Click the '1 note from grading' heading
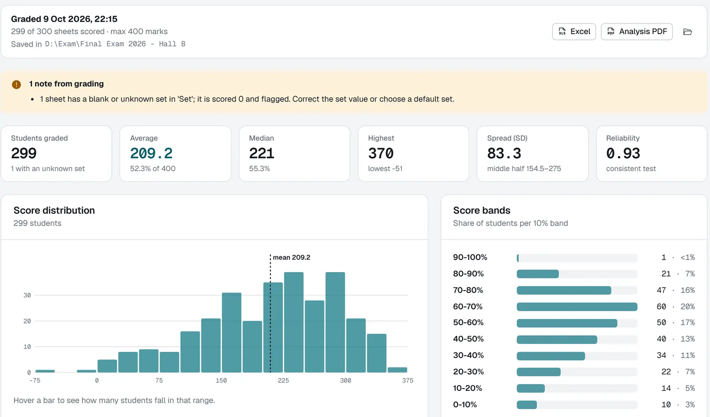Screen dimensions: 710x417 pos(67,84)
